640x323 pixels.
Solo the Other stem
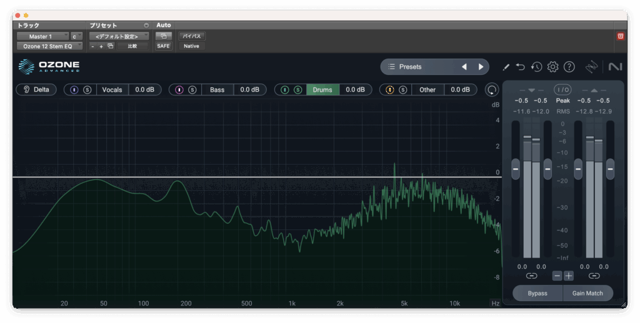pyautogui.click(x=403, y=90)
